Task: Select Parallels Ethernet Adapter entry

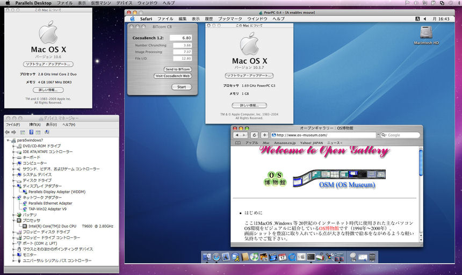Action: (50, 203)
